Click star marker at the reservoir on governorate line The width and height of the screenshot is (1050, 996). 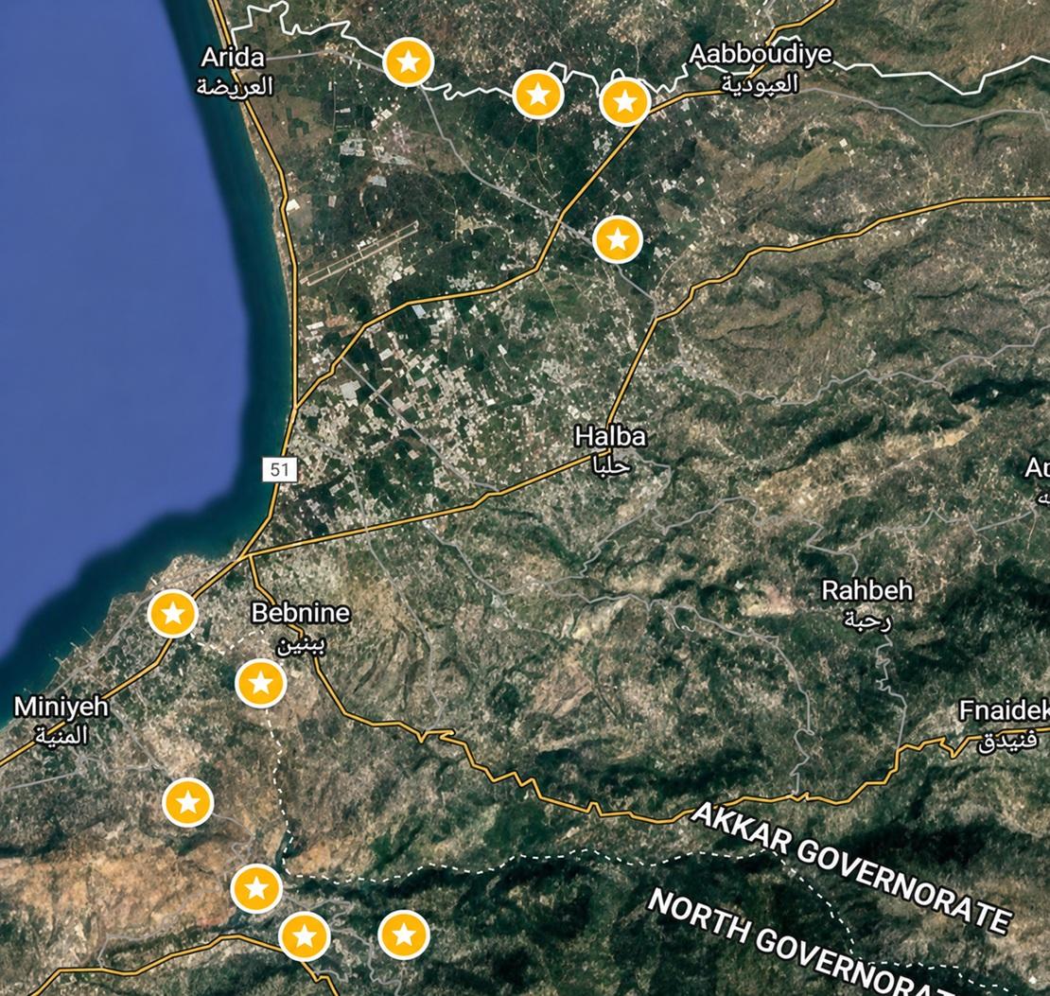(x=256, y=888)
